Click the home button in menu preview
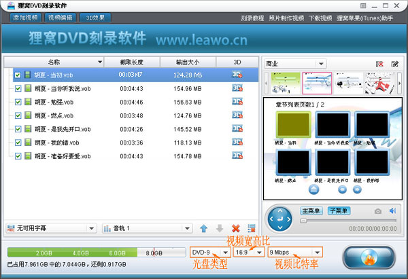This screenshot has height=279, width=408. 313,189
